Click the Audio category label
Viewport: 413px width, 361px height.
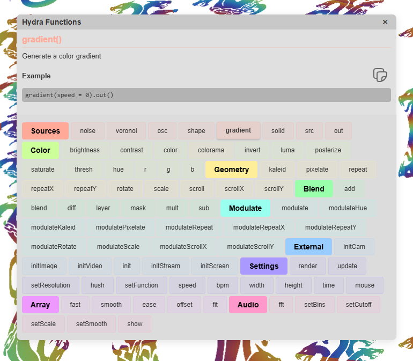point(248,305)
